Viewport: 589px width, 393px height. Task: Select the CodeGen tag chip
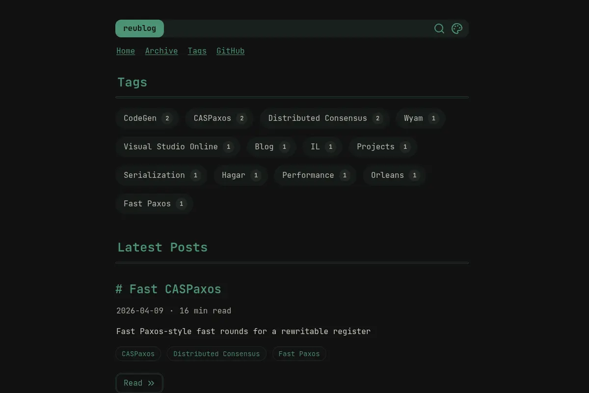coord(147,118)
